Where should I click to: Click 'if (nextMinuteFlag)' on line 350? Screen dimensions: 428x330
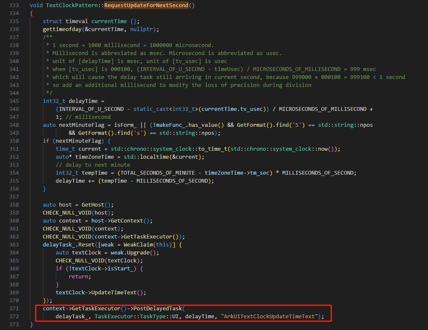click(x=74, y=141)
